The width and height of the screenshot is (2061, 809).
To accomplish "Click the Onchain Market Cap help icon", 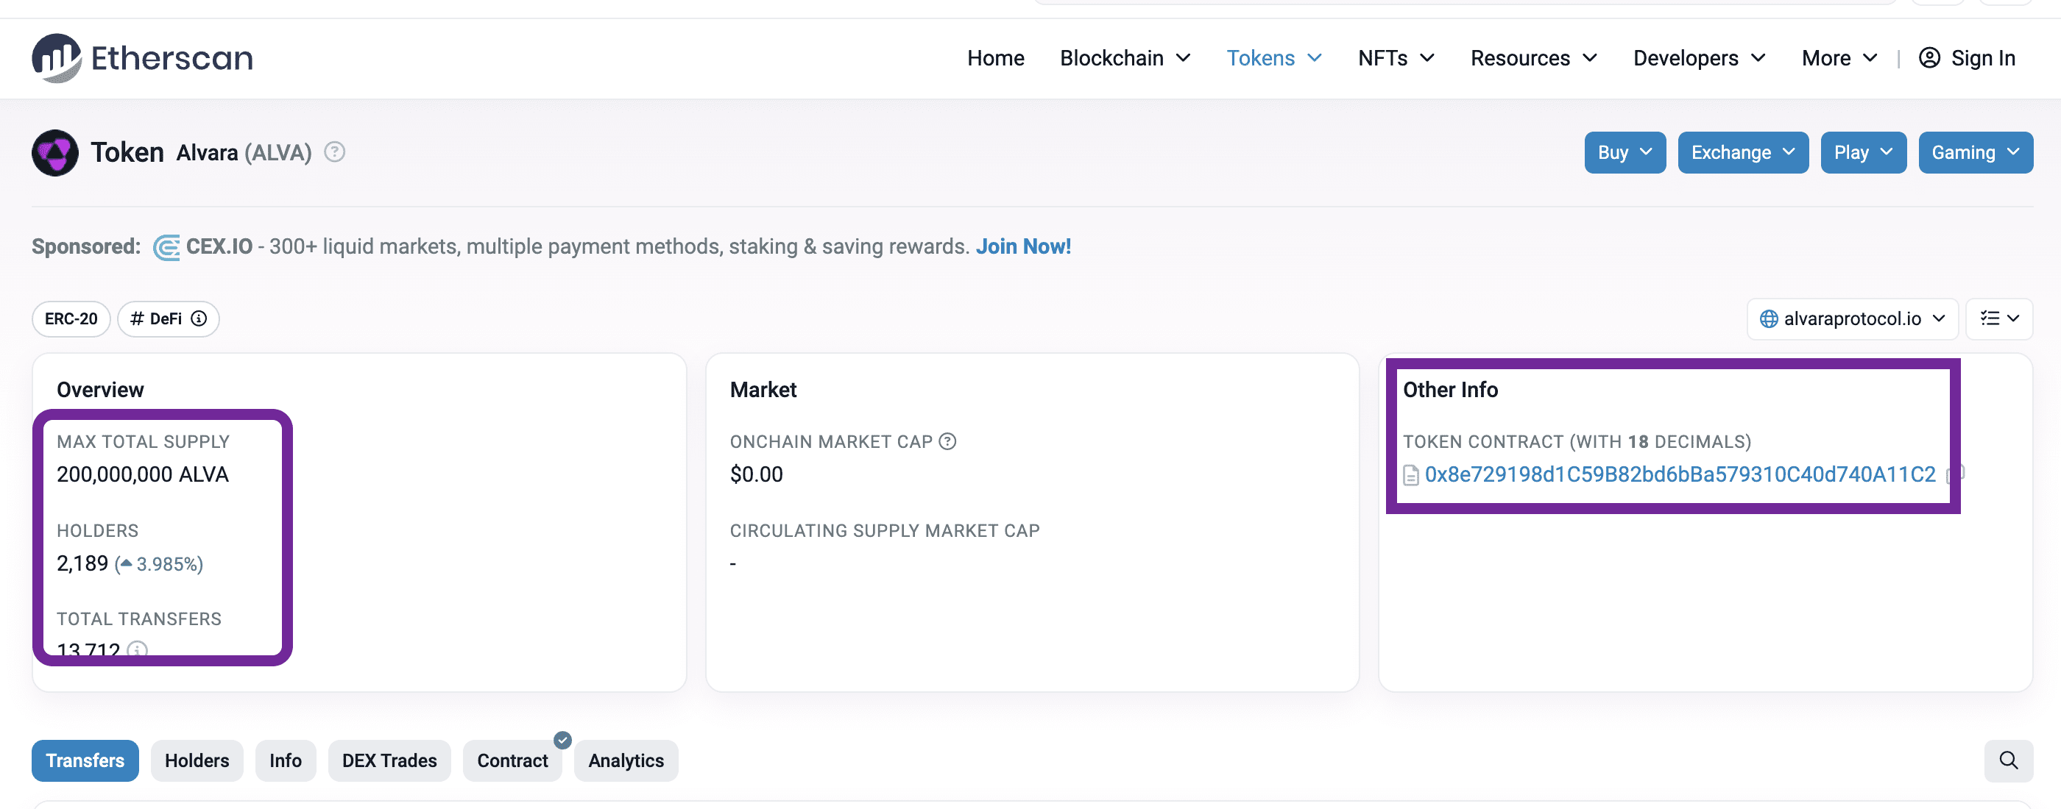I will pos(947,442).
